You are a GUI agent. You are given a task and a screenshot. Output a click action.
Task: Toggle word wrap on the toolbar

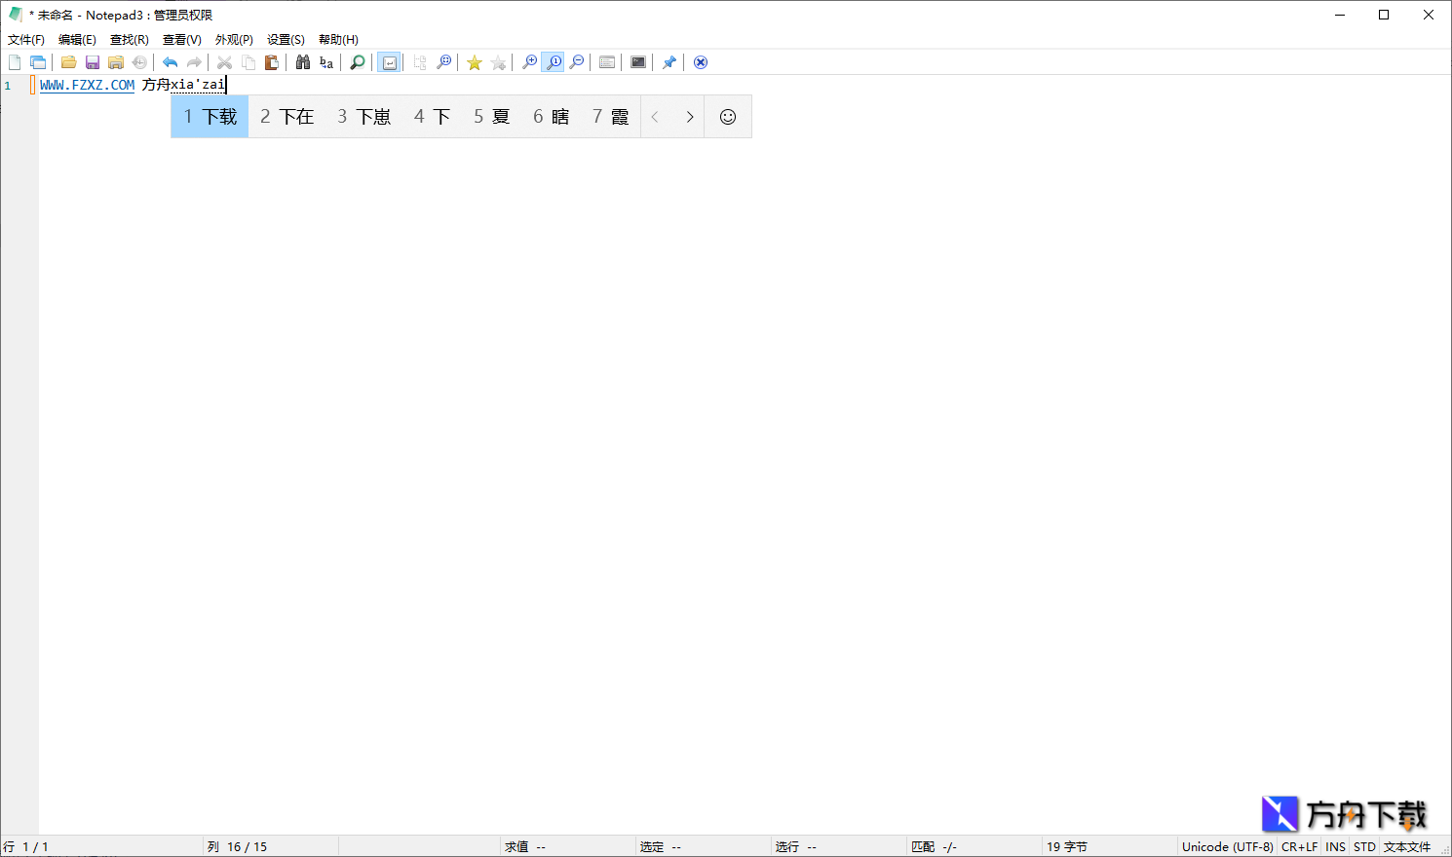(389, 61)
